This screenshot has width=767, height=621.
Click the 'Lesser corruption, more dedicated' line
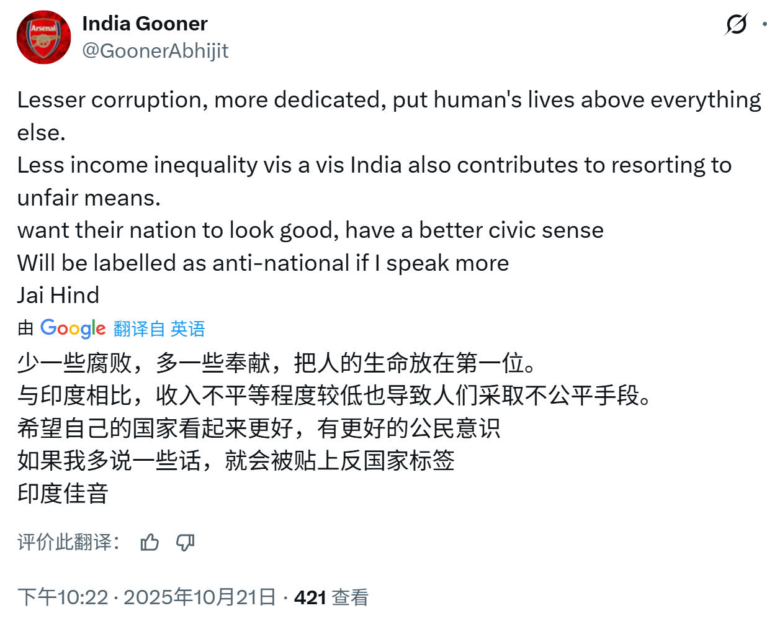click(x=388, y=100)
